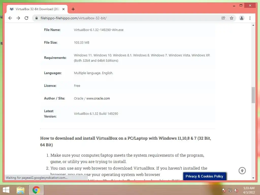
Task: Select the VirtualBox 32-Bit Download tab
Action: [37, 9]
